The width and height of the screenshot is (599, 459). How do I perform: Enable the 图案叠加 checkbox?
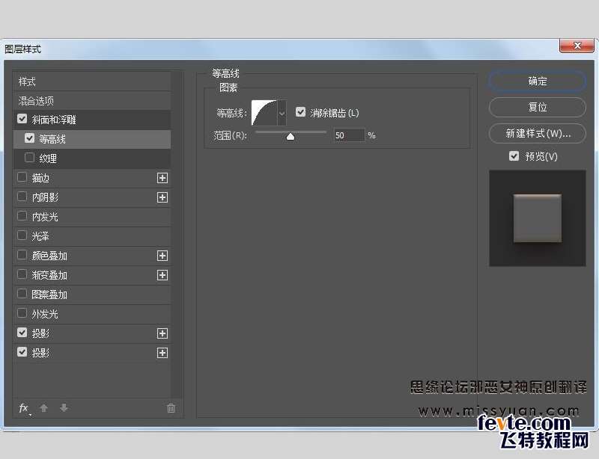click(x=22, y=294)
